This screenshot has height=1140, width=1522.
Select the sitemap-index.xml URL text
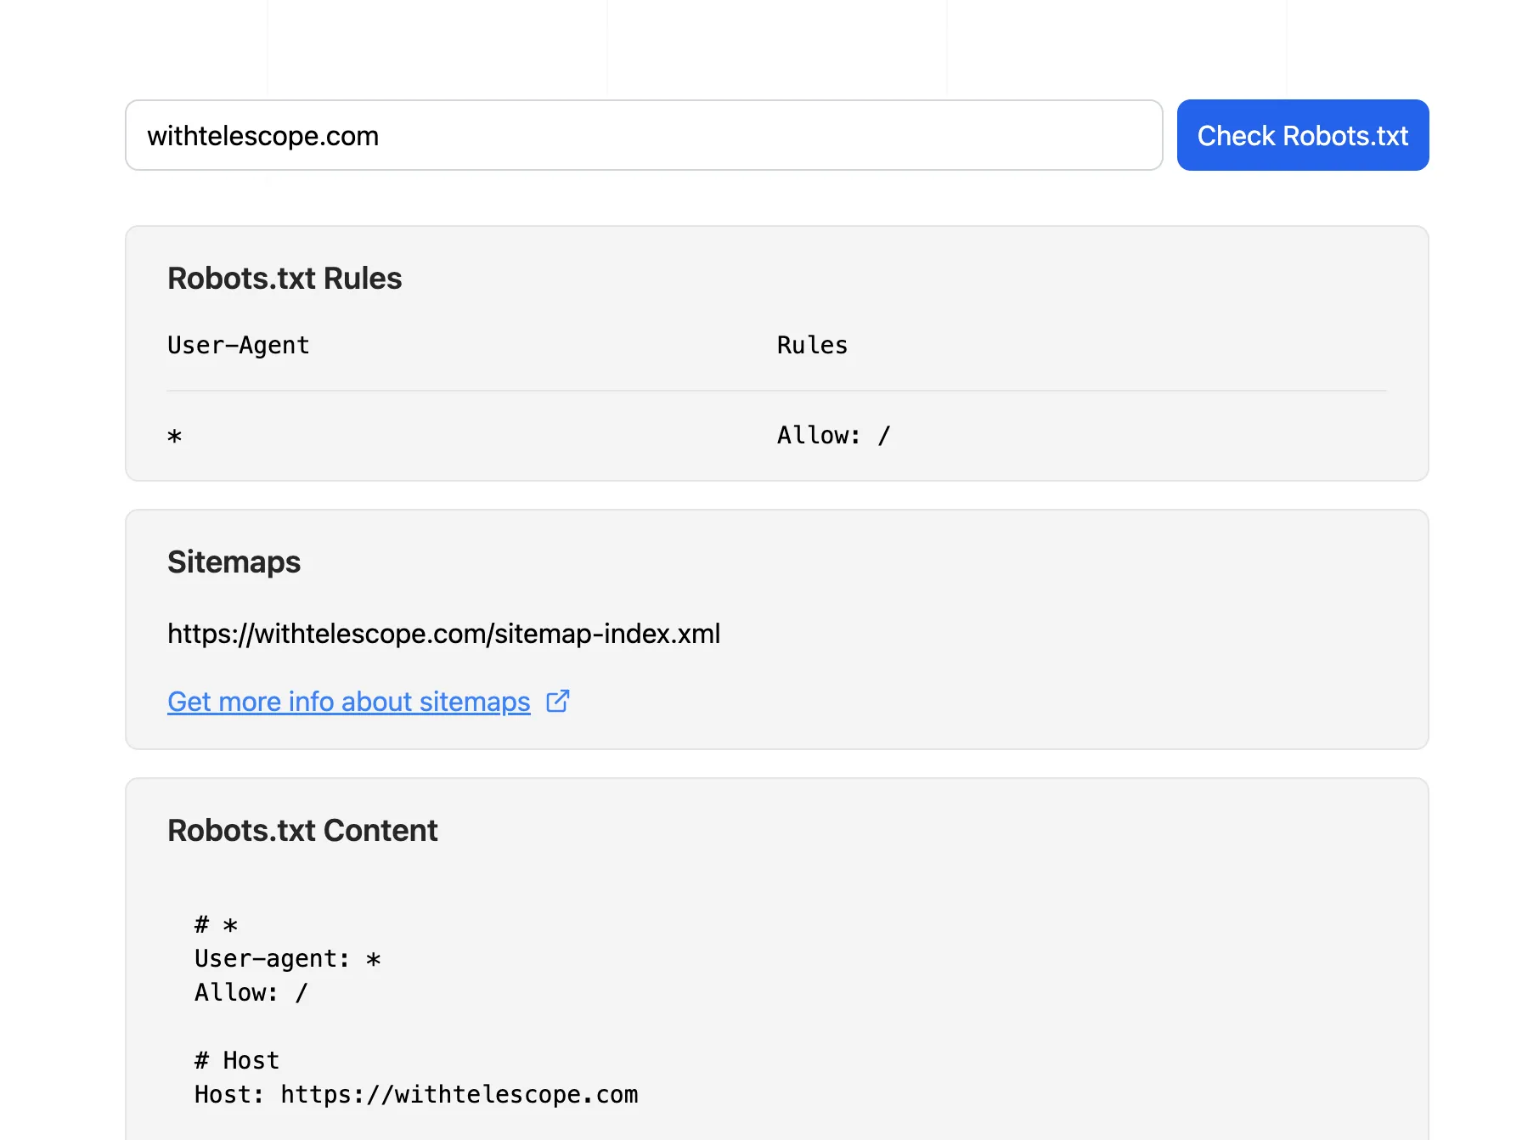[444, 634]
